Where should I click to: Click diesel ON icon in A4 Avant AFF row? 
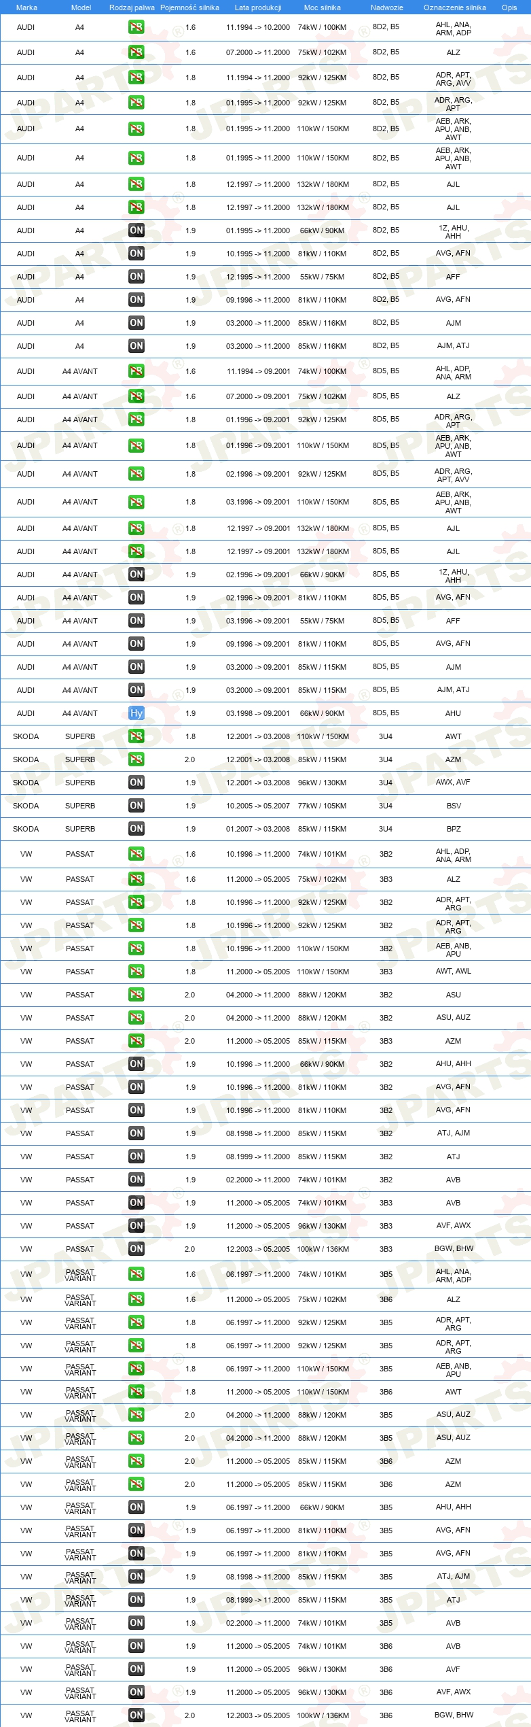[x=136, y=621]
